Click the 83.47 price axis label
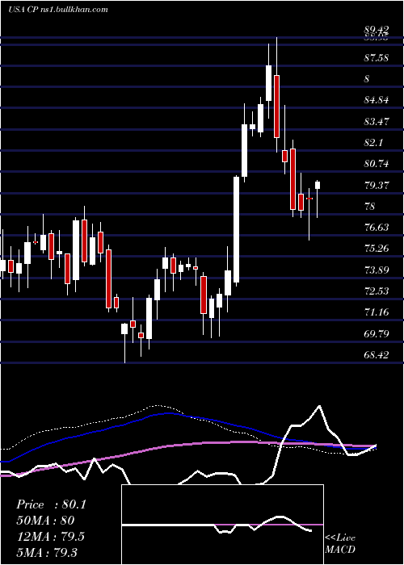 [x=377, y=121]
